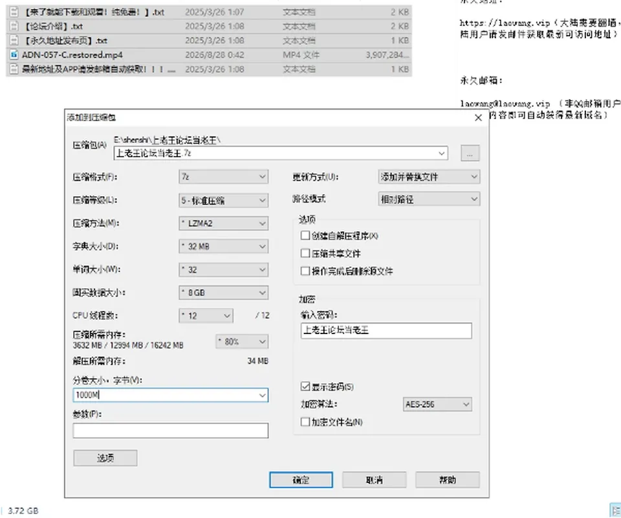Click the https://laowang.vip address text
The width and height of the screenshot is (621, 518).
[505, 23]
